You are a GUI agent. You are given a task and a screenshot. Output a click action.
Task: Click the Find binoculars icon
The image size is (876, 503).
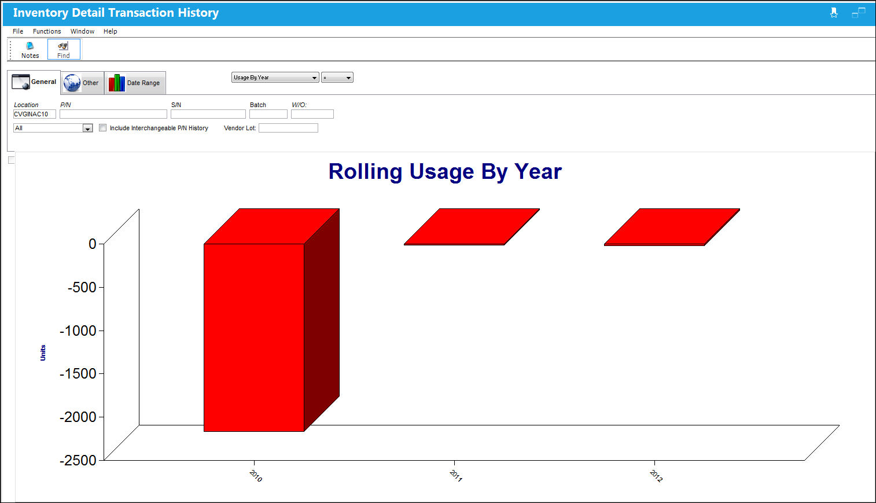[64, 50]
